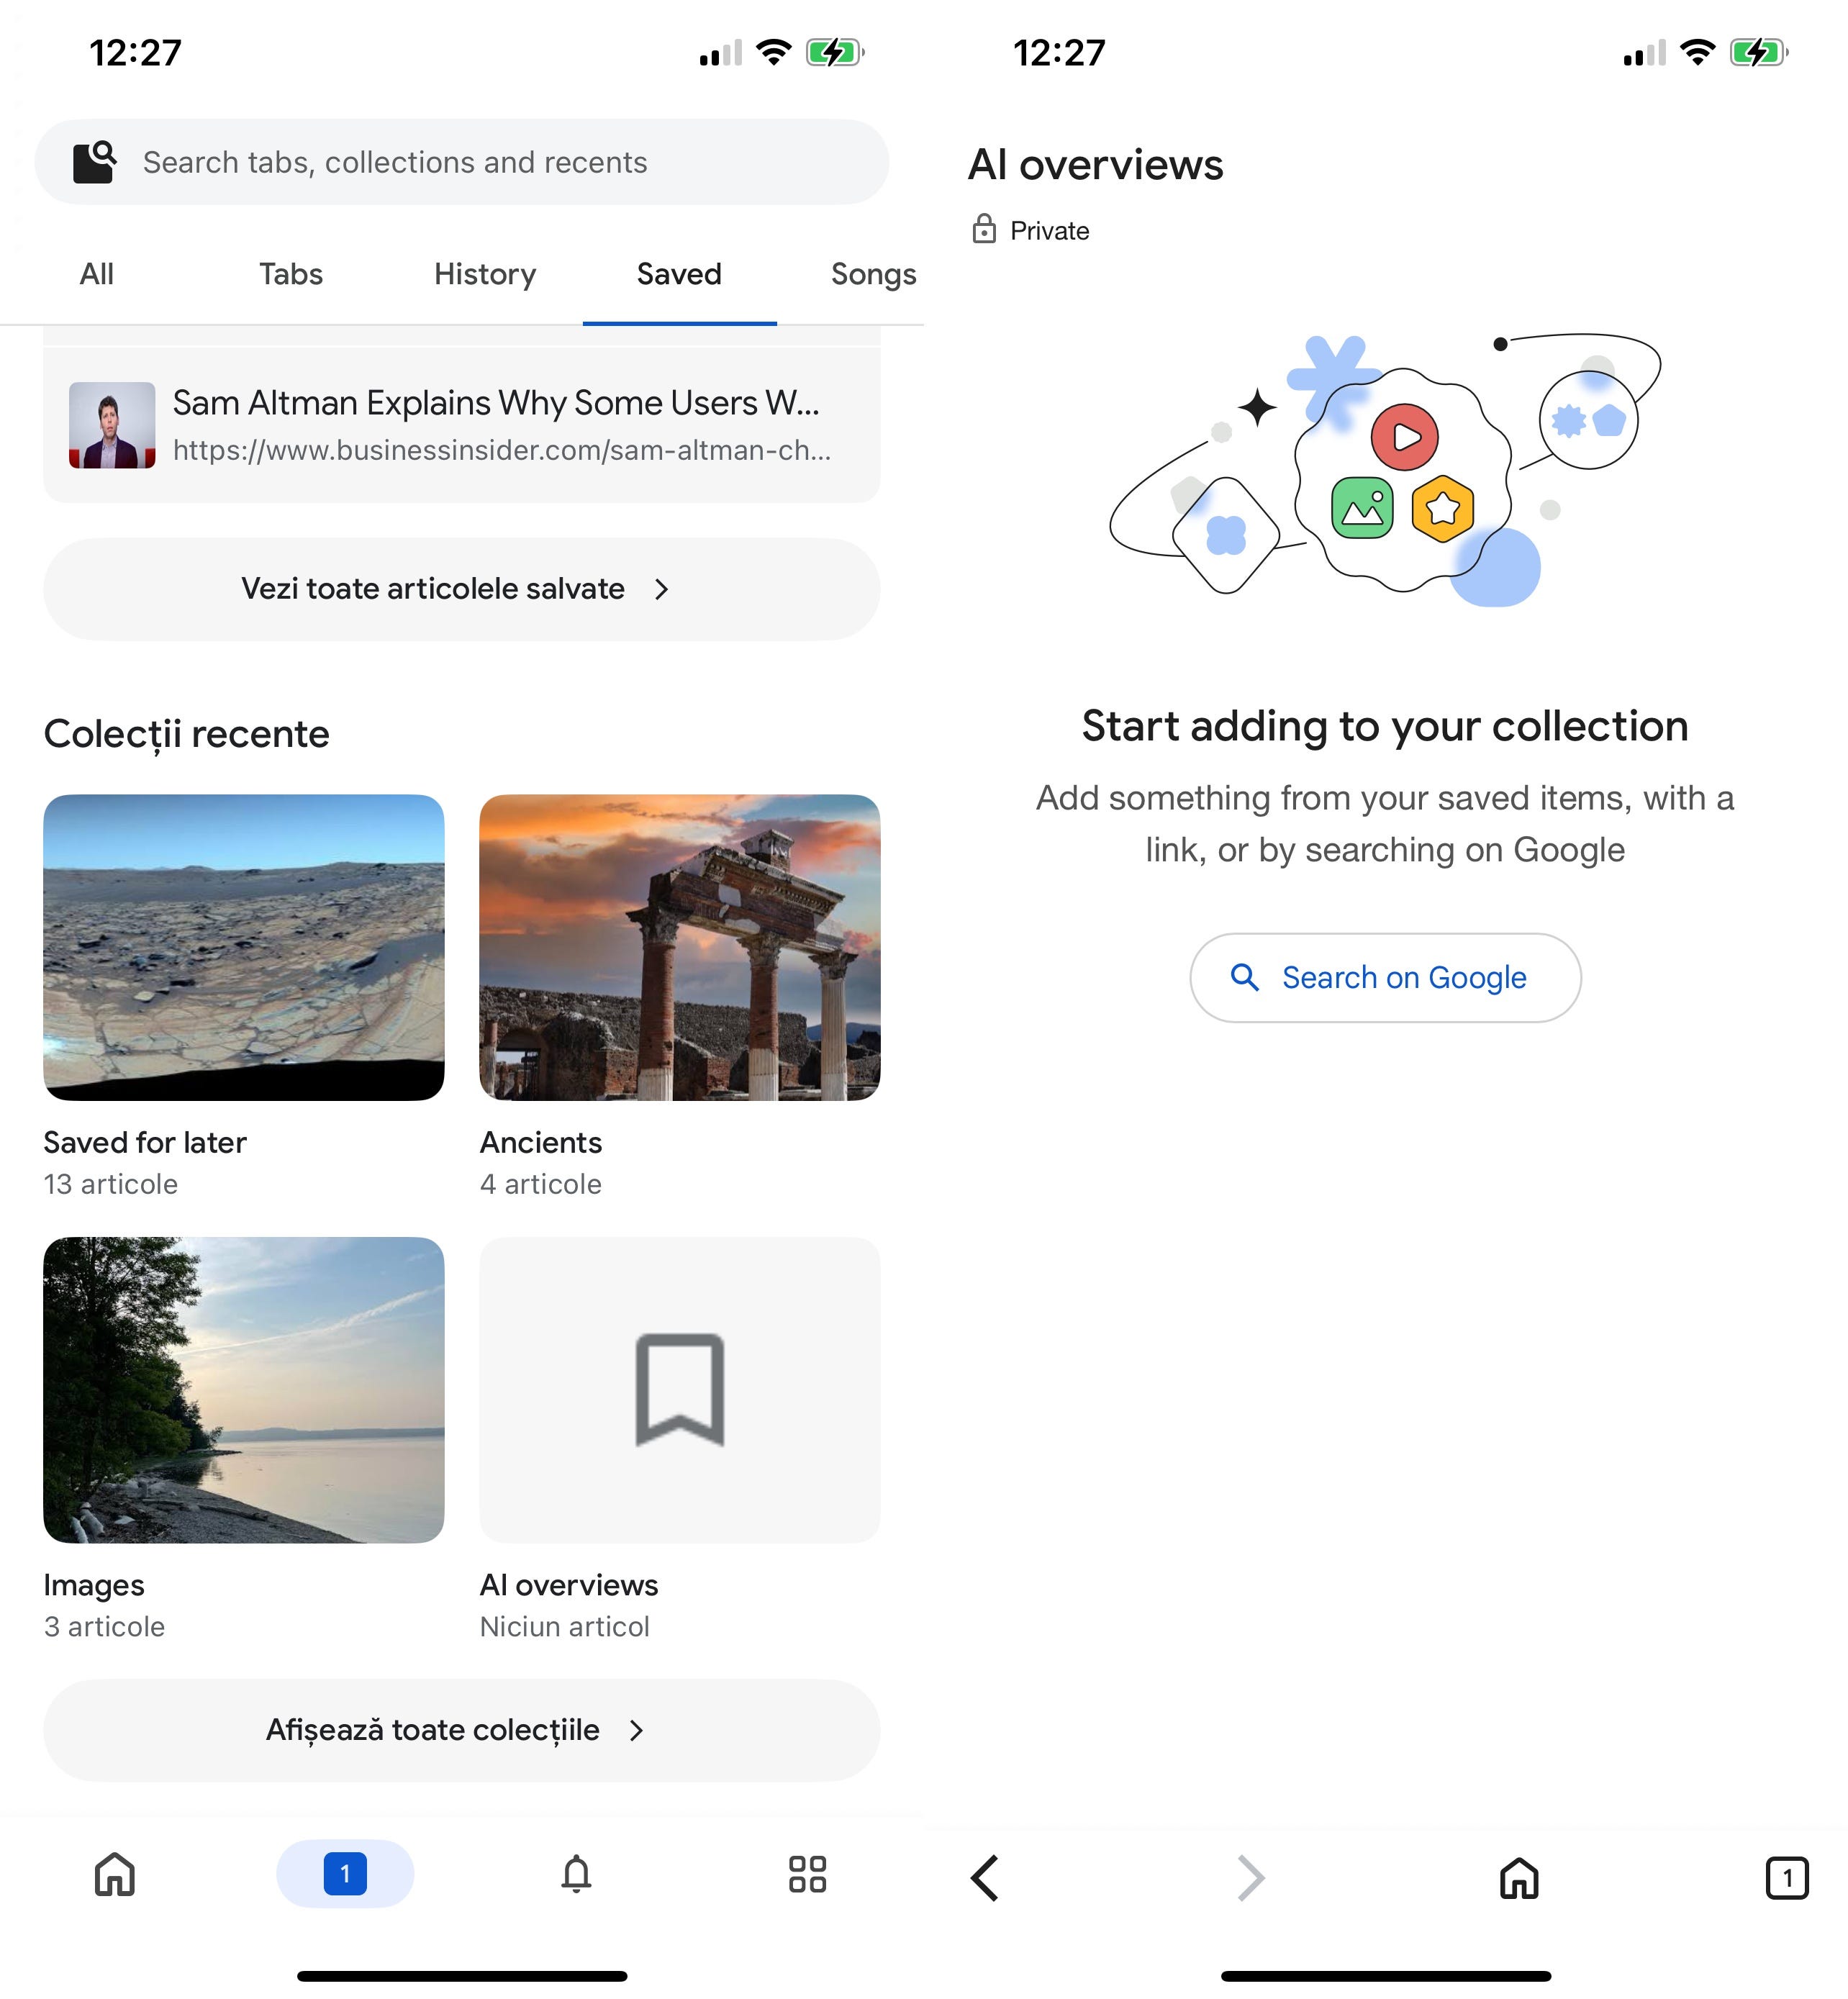
Task: Go back with the left arrow
Action: tap(985, 1878)
